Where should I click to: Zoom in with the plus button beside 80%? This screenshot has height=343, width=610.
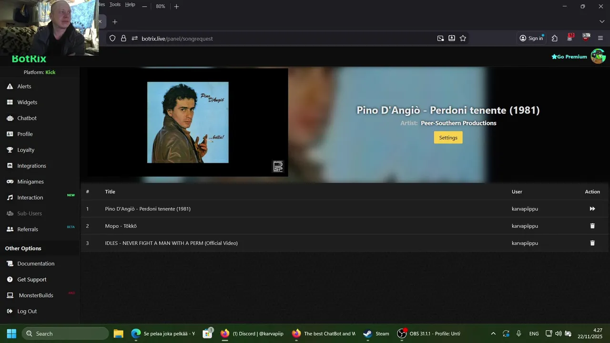click(176, 6)
